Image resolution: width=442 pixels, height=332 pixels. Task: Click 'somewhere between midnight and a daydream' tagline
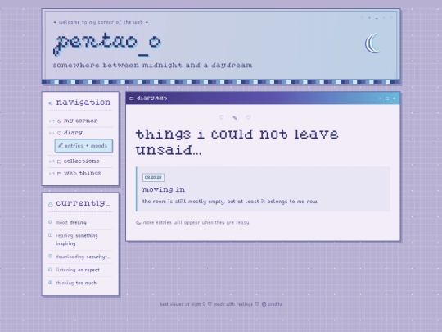[x=152, y=66]
